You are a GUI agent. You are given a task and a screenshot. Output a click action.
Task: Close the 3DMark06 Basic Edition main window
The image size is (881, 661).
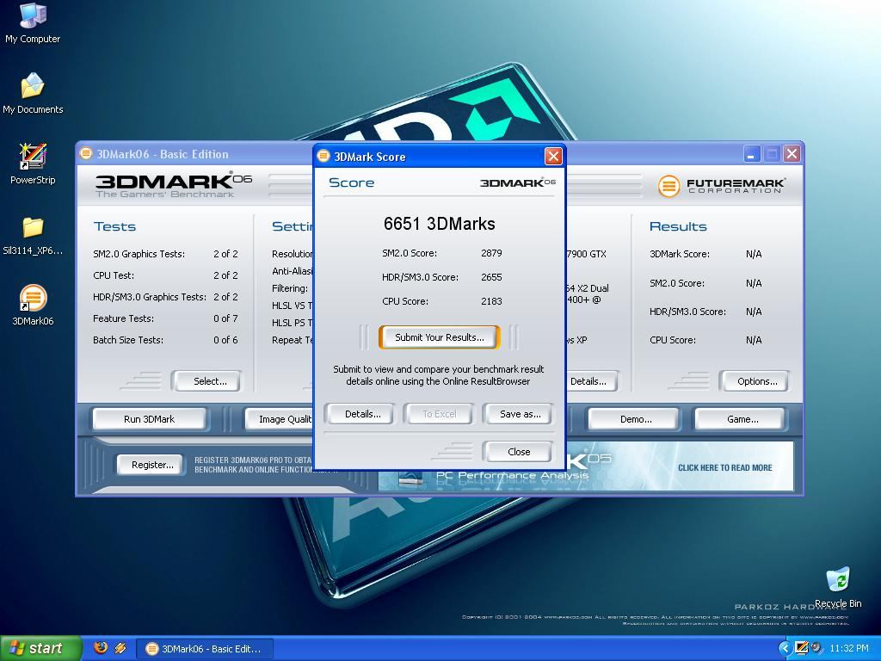pyautogui.click(x=792, y=153)
